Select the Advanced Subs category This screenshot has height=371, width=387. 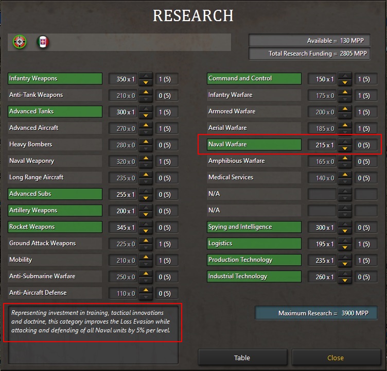point(55,194)
